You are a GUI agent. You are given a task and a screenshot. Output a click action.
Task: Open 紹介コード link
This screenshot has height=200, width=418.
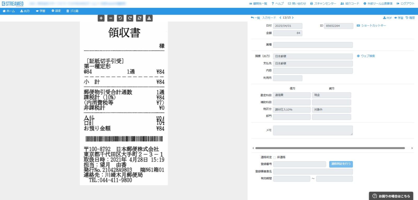coord(350,4)
